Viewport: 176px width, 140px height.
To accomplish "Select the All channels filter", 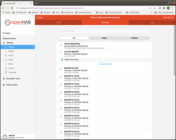I will [x=74, y=38].
